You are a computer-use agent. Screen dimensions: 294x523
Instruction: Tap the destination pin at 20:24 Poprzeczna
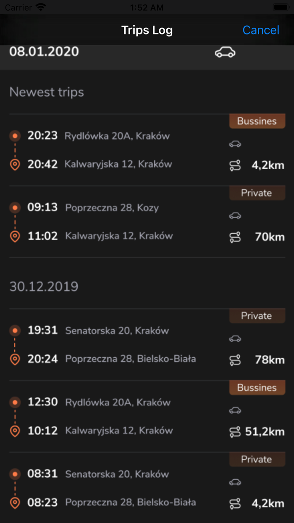coord(15,359)
